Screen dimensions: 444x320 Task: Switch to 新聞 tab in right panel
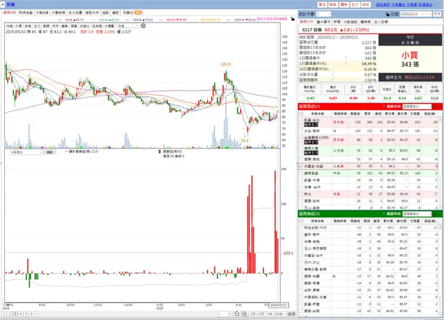(337, 22)
